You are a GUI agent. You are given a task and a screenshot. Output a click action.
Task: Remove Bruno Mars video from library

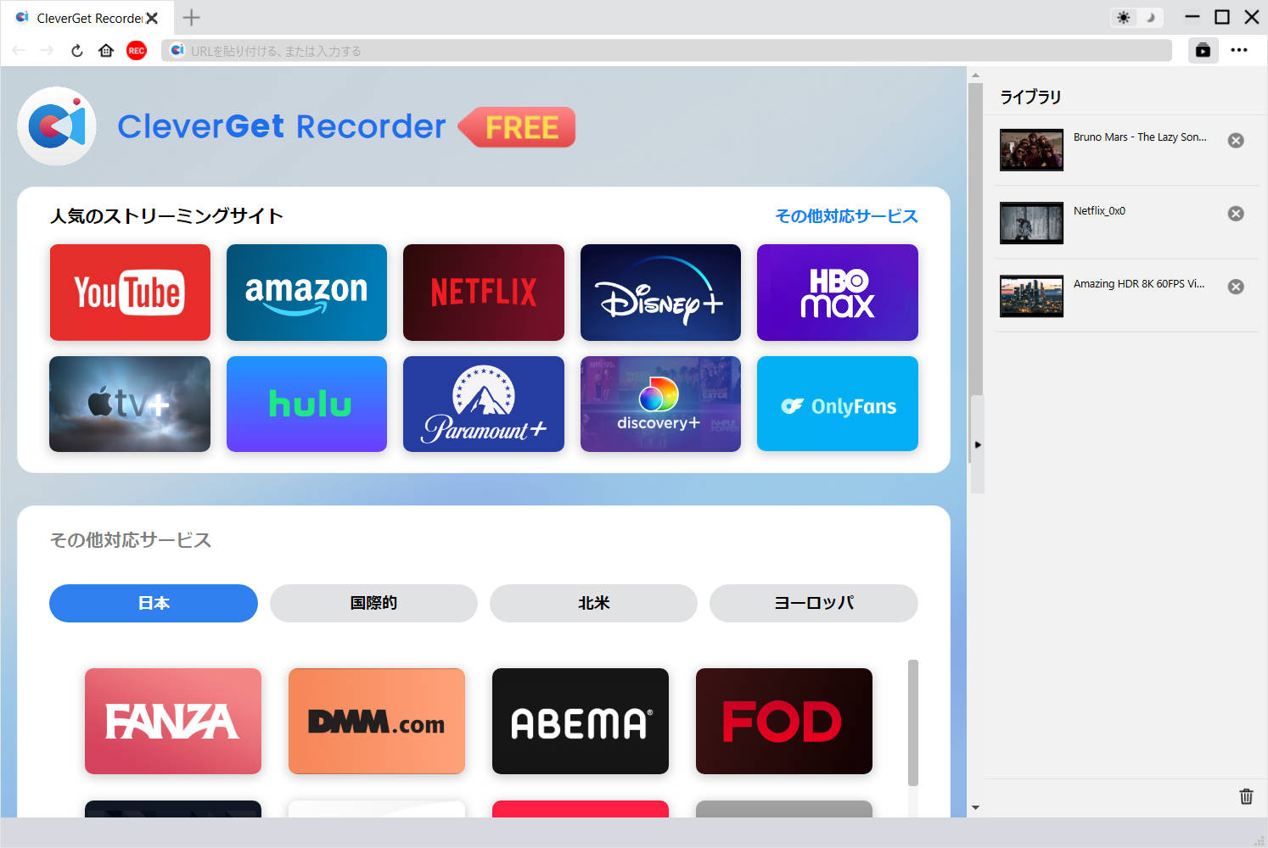[x=1236, y=141]
